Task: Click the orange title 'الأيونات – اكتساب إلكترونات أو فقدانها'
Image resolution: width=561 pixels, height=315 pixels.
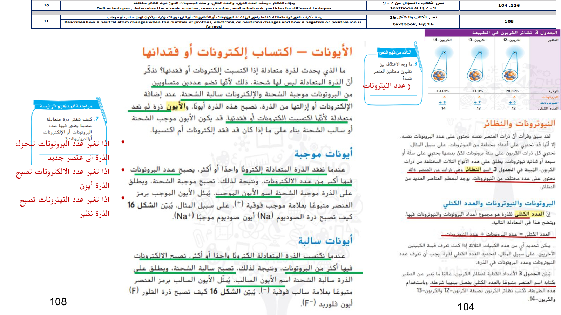Action: (247, 52)
